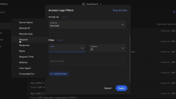The image size is (176, 99).
Task: Click the plus icon in Add New Filter
Action: [51, 74]
